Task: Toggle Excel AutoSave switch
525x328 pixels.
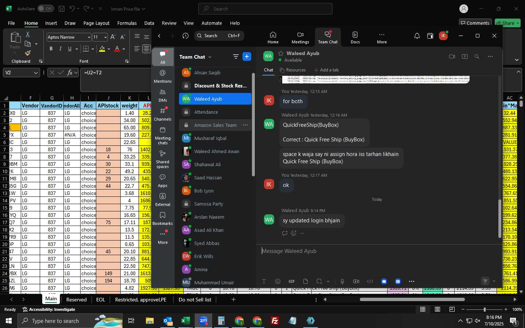Action: tap(46, 9)
